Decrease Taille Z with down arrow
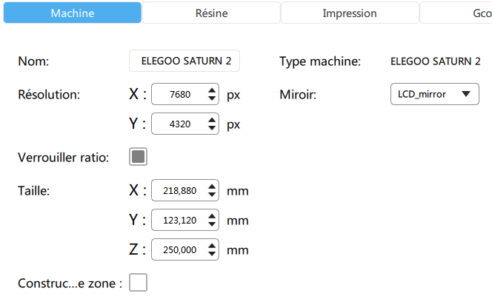Screen dimensions: 492x302 (212, 254)
